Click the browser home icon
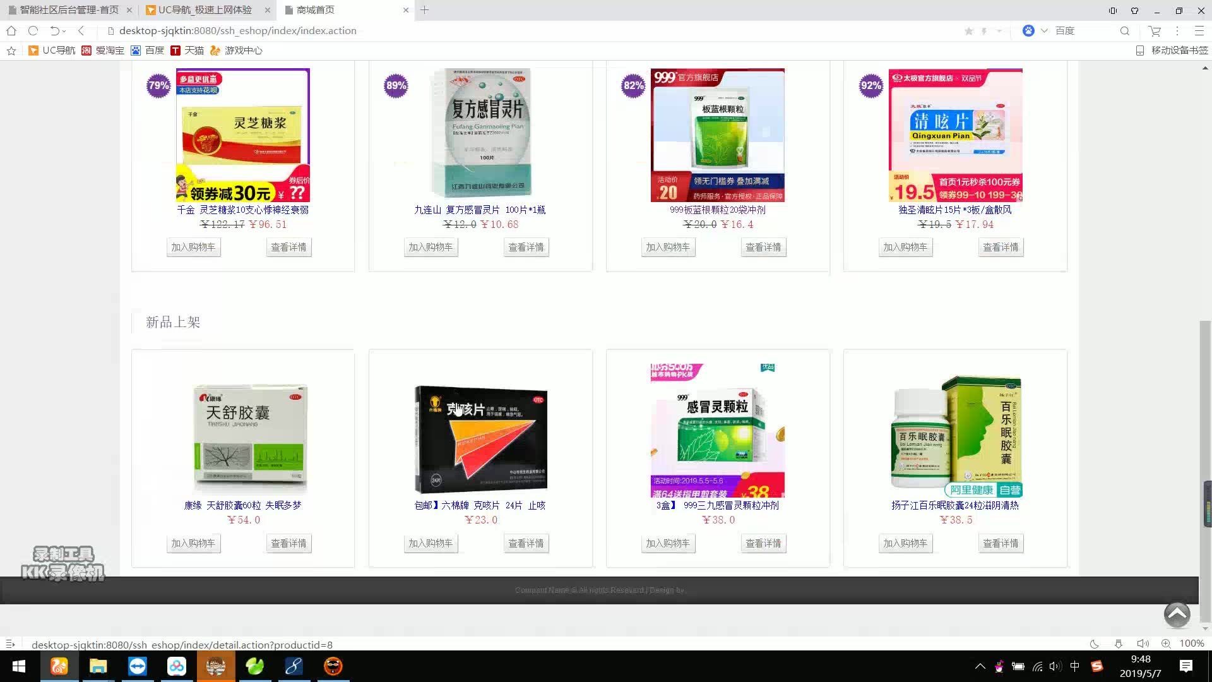 11,30
